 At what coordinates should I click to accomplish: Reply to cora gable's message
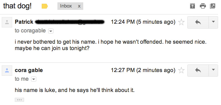click(x=198, y=71)
